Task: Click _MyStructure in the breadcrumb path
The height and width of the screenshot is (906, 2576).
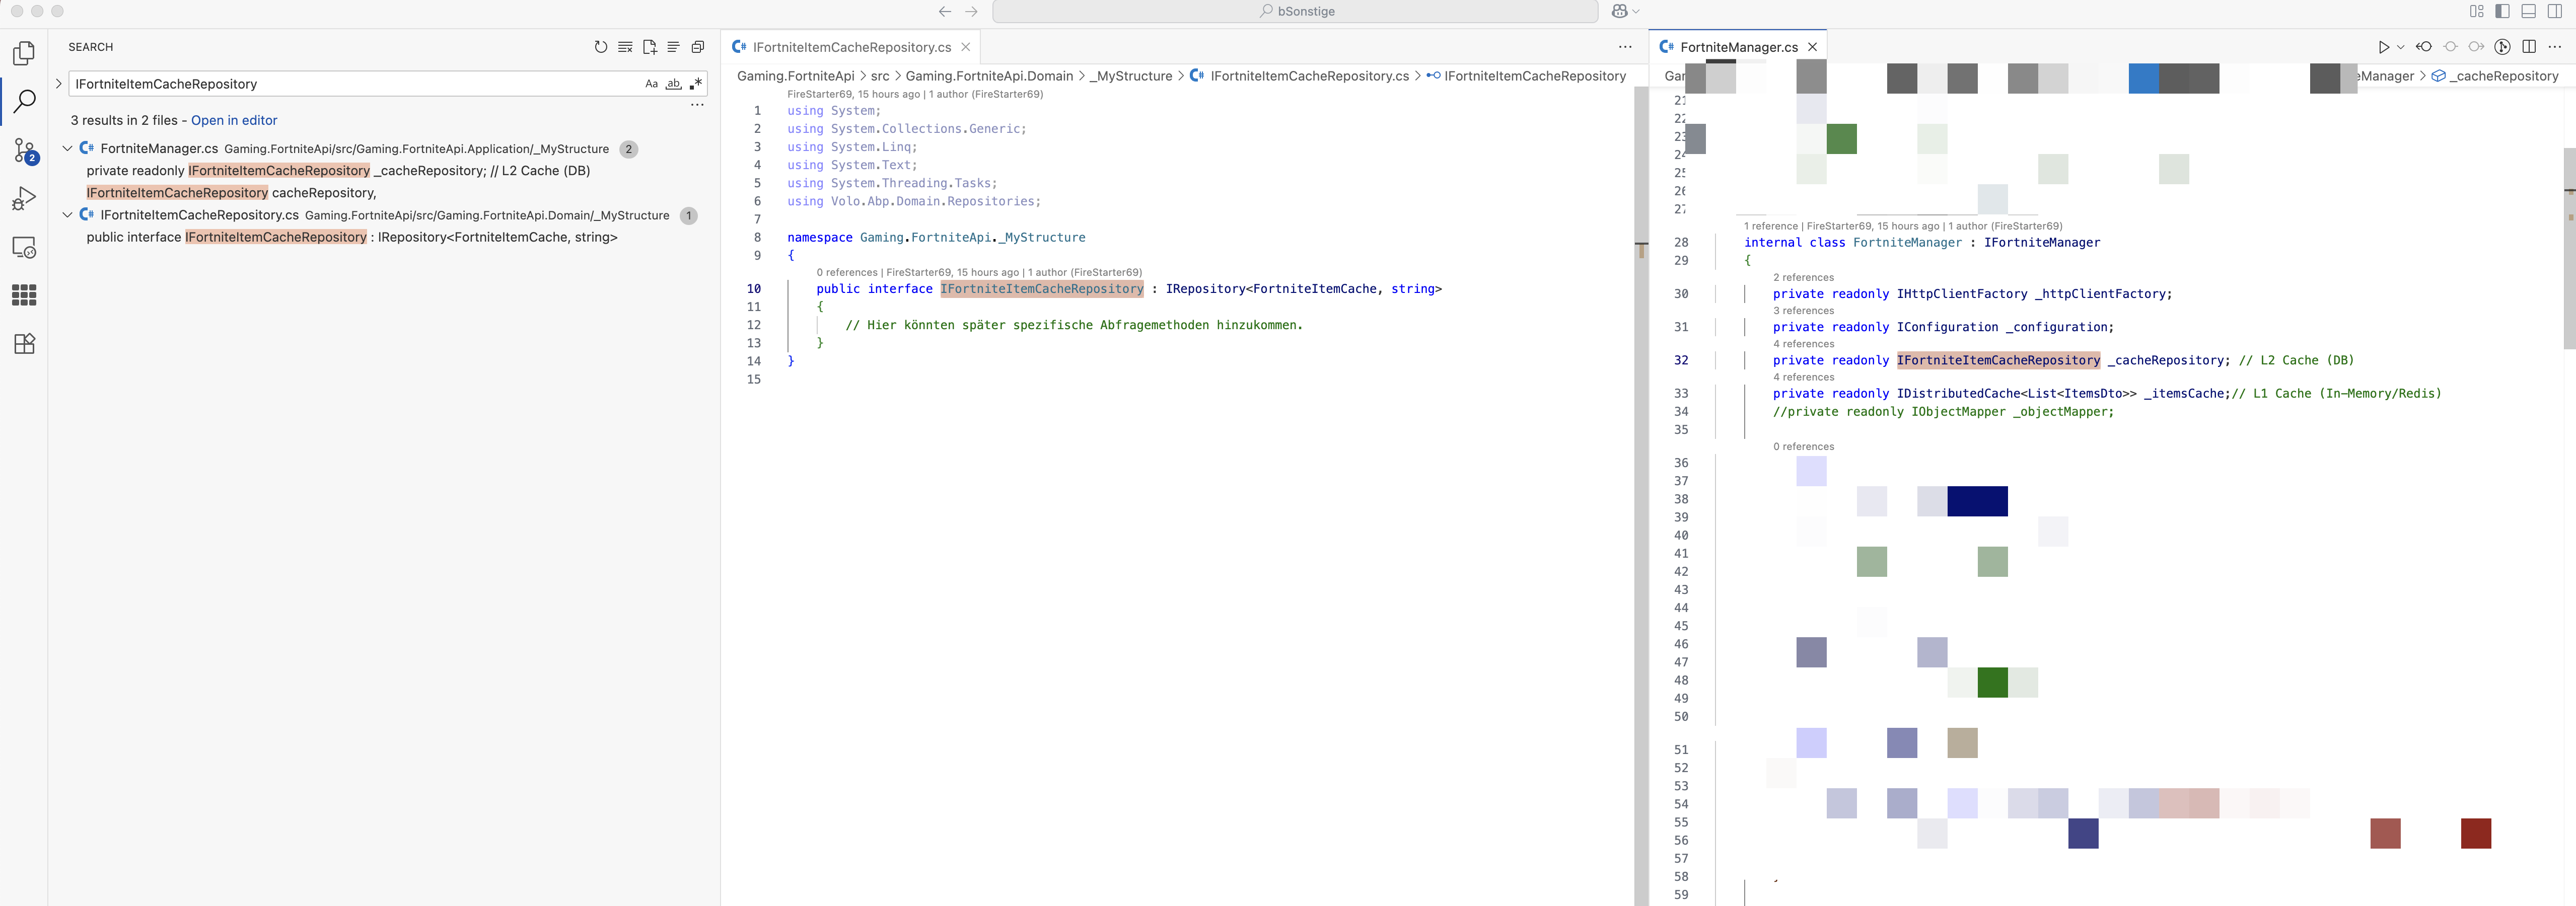Action: pos(1131,76)
